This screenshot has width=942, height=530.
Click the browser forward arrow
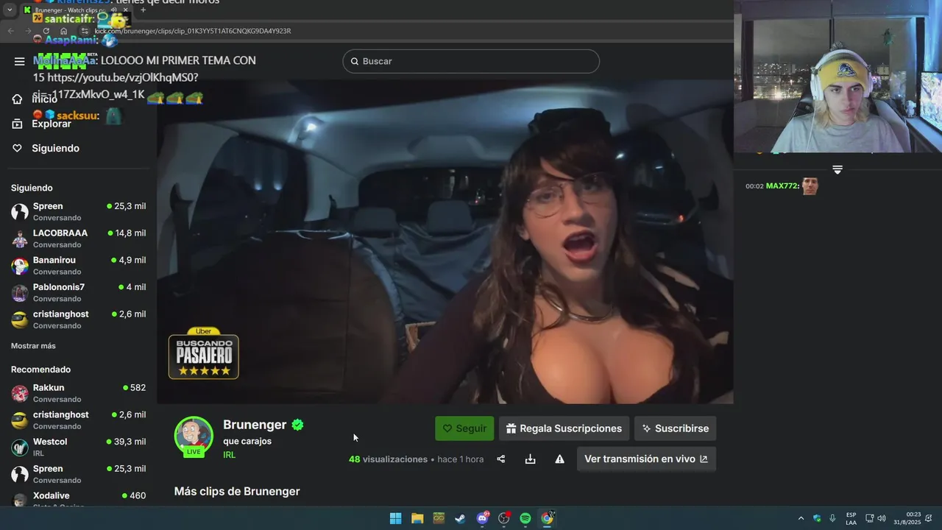[x=28, y=31]
